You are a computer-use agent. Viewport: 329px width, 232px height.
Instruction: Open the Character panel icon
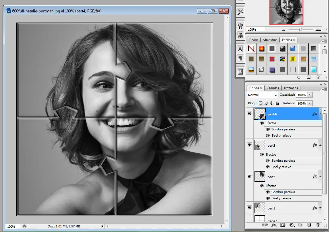coord(240,49)
